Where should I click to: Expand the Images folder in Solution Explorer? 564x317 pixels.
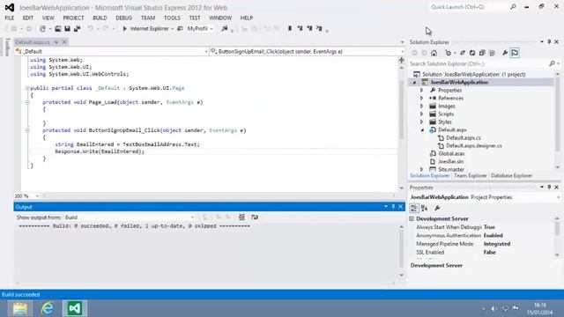(x=422, y=106)
